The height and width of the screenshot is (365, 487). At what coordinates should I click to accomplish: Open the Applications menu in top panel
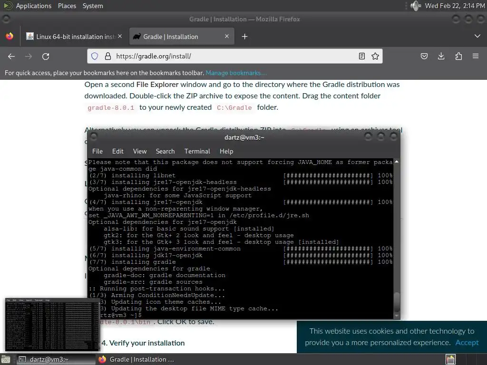(x=34, y=6)
